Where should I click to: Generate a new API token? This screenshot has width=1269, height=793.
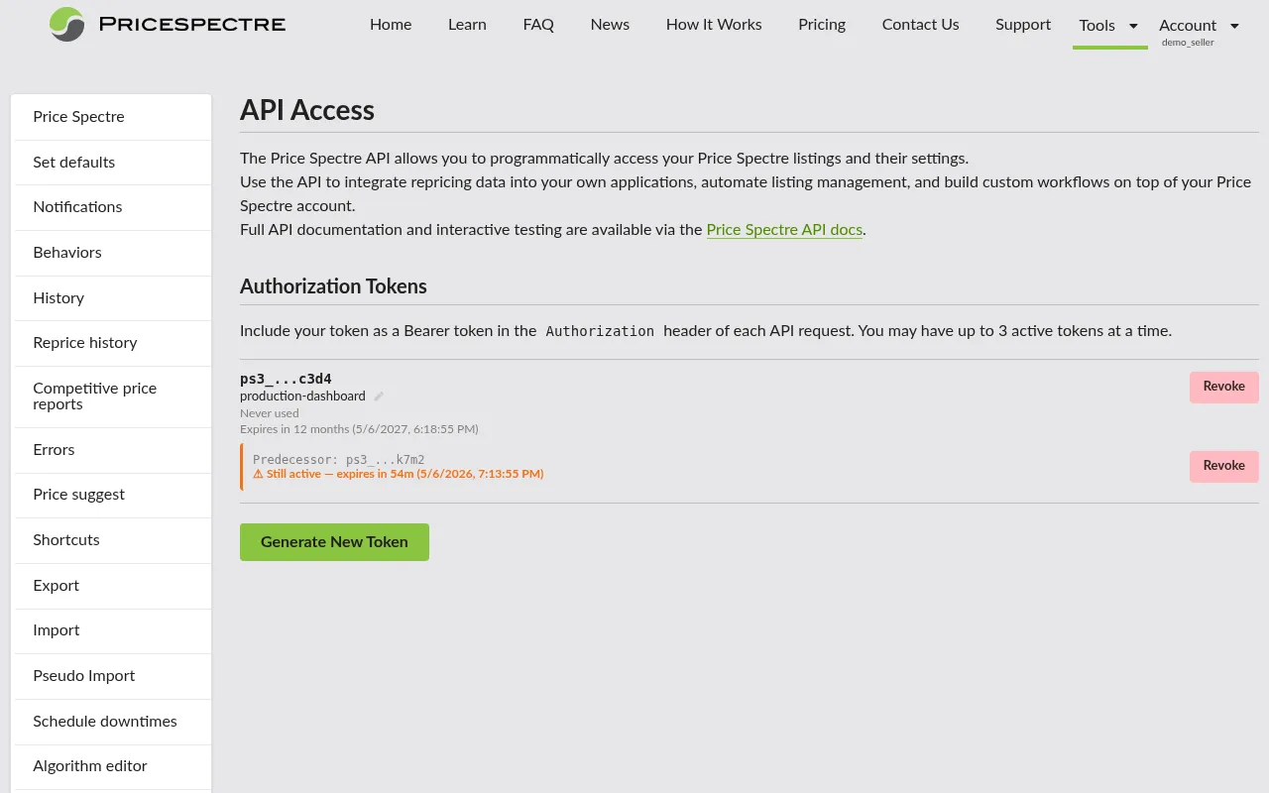click(x=334, y=542)
